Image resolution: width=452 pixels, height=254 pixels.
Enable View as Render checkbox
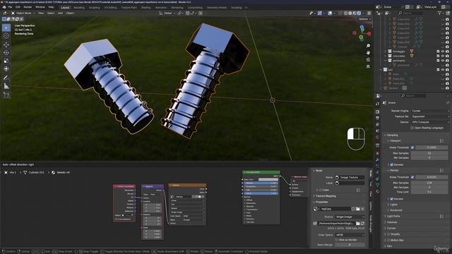point(336,240)
